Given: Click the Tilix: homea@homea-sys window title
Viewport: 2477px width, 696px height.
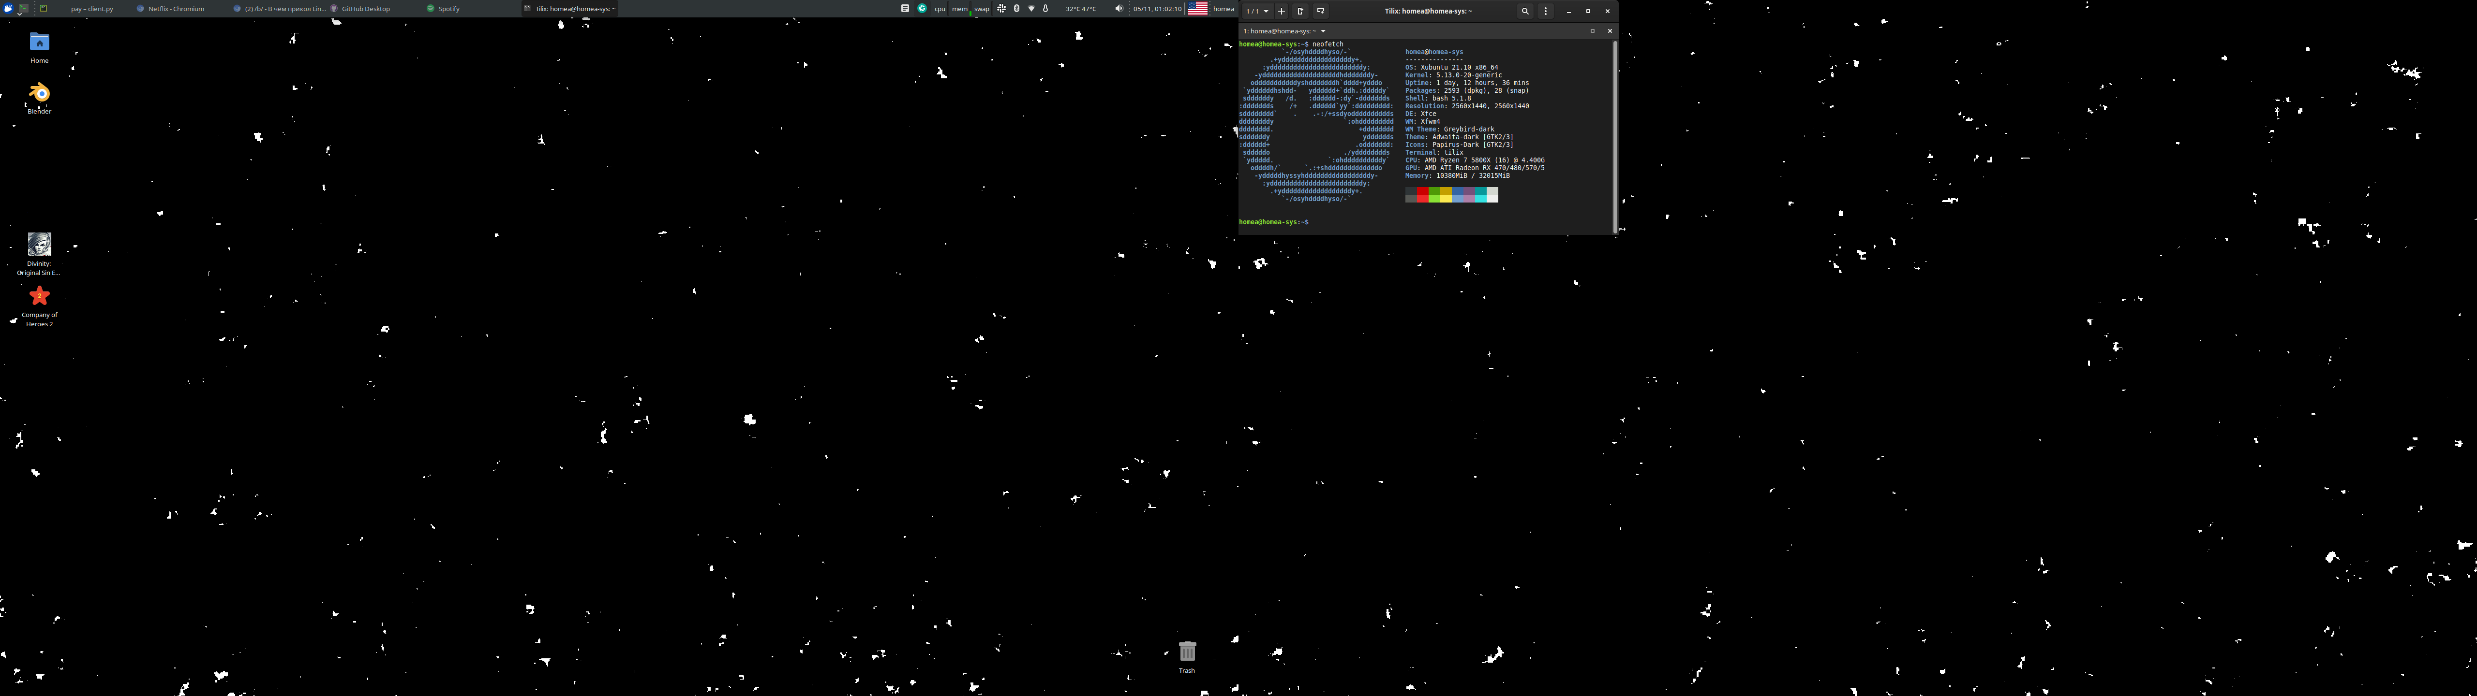Looking at the screenshot, I should pos(1428,12).
